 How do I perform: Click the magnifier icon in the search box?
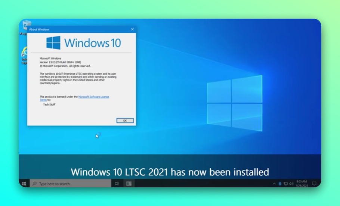pyautogui.click(x=35, y=184)
